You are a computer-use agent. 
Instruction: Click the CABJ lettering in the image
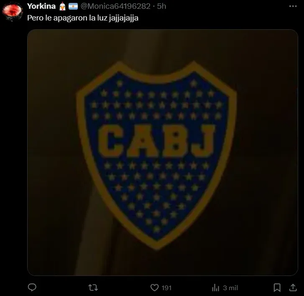[157, 141]
